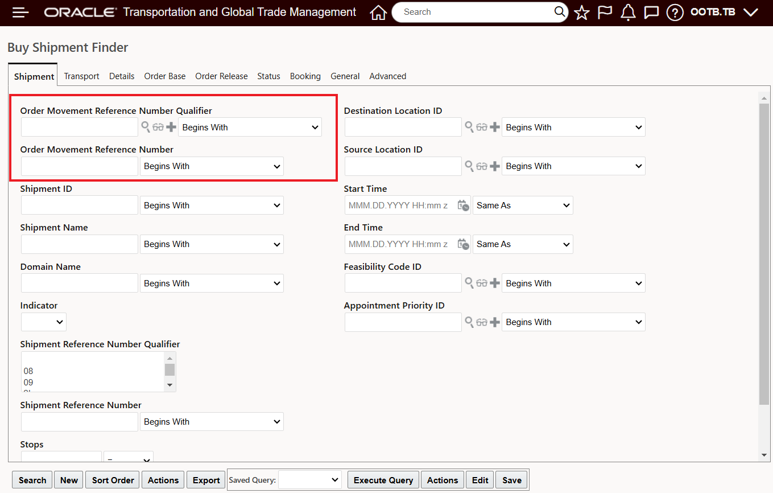This screenshot has height=493, width=773.
Task: Focus the Shipment ID input field
Action: point(80,206)
